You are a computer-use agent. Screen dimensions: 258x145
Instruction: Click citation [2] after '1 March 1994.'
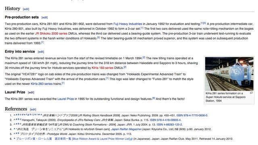144,58
